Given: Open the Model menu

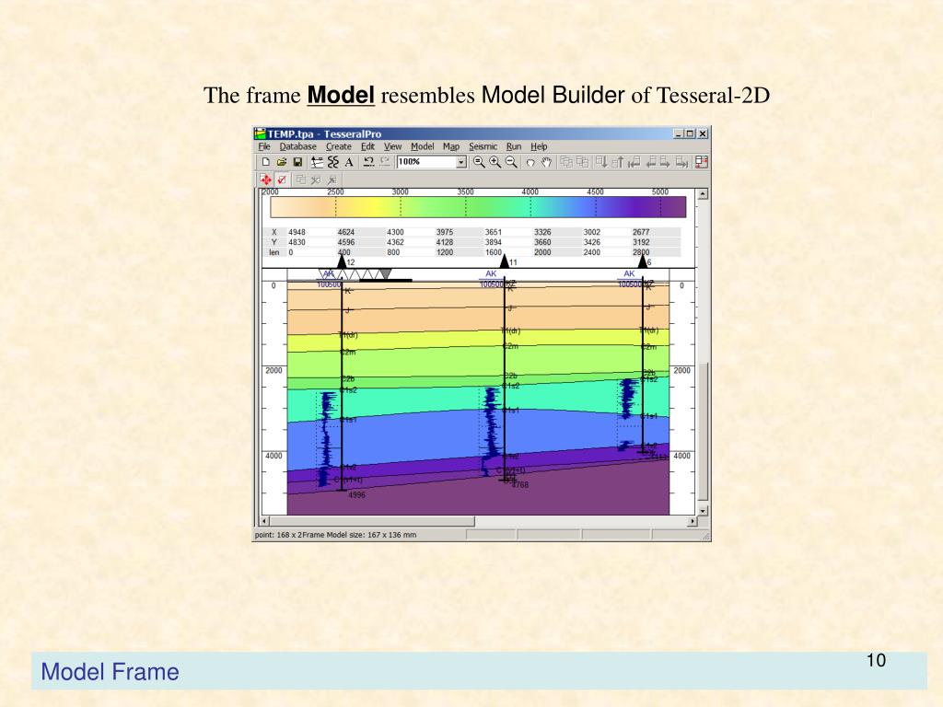Looking at the screenshot, I should pyautogui.click(x=422, y=146).
